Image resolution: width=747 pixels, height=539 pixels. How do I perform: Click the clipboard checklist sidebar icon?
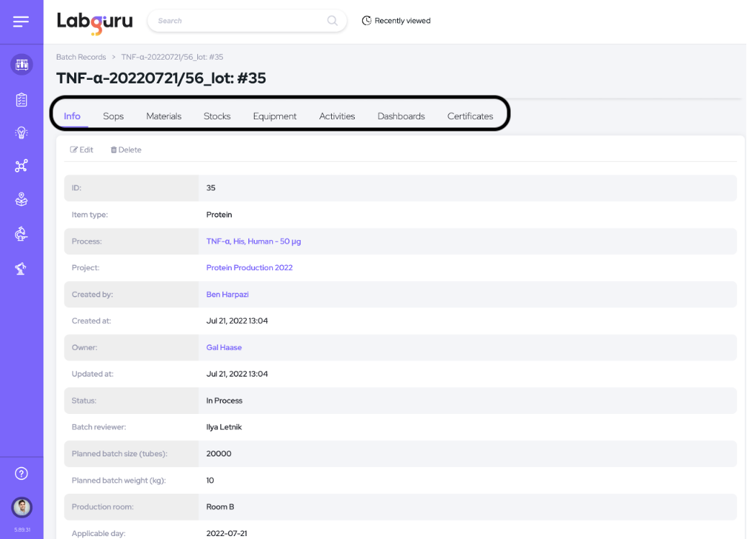[22, 100]
